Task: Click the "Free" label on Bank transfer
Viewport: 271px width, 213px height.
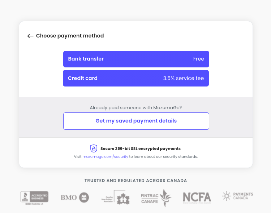Action: pos(199,59)
